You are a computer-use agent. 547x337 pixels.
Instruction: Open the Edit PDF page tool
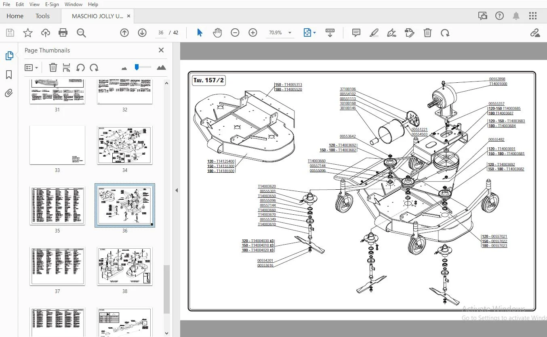tap(410, 33)
